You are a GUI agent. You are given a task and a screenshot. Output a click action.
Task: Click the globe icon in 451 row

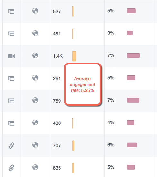click(35, 33)
